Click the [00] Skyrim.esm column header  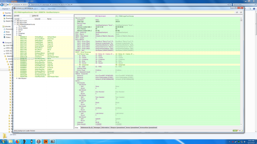point(105,16)
